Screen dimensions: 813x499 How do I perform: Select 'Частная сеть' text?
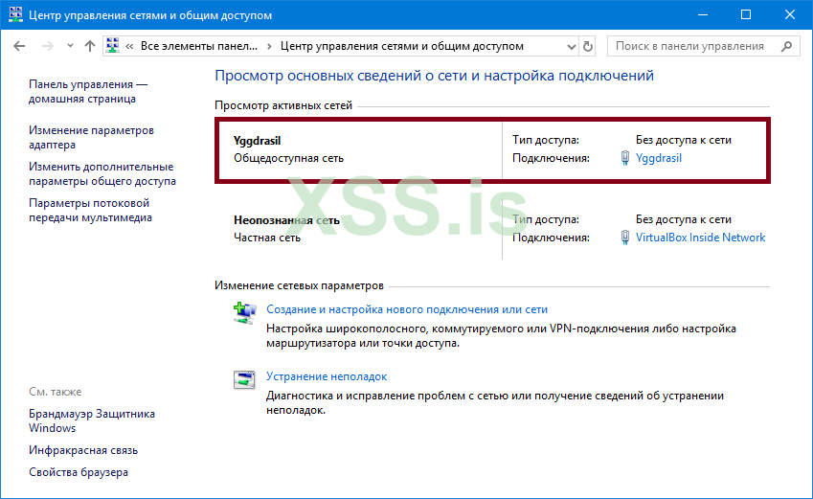pyautogui.click(x=267, y=238)
